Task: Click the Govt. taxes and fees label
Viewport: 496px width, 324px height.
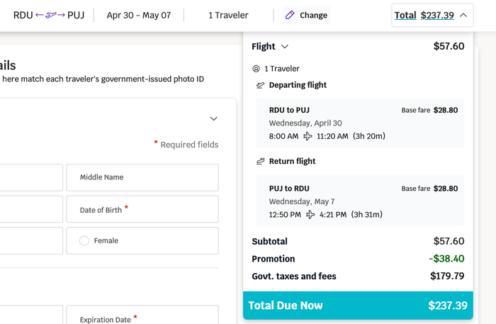Action: [x=294, y=276]
